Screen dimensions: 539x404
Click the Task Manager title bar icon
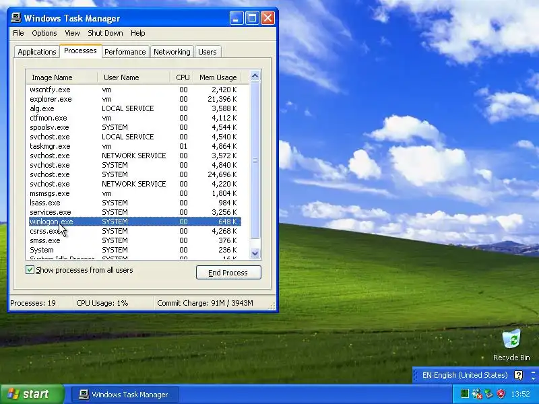click(15, 18)
